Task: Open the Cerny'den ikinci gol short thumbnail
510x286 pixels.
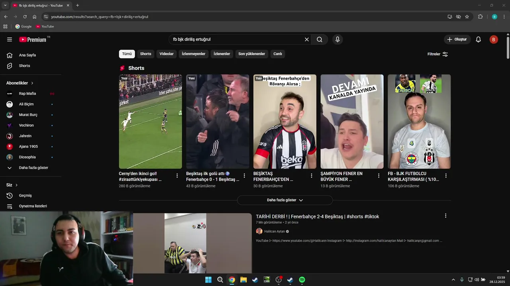Action: [150, 122]
